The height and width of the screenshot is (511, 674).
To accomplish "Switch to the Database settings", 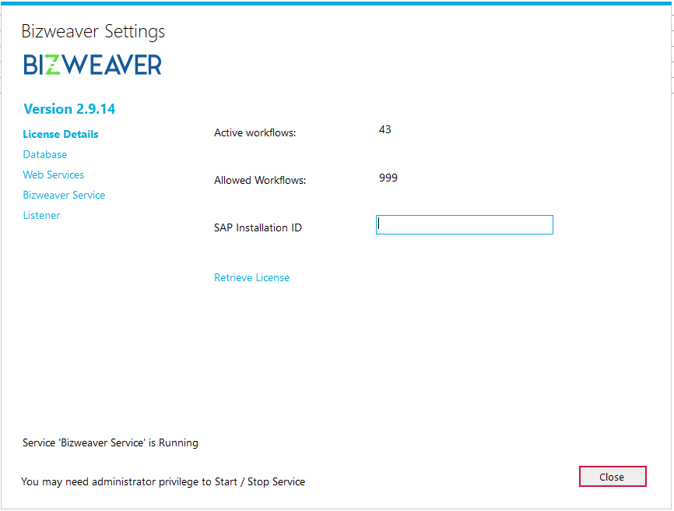I will click(45, 154).
